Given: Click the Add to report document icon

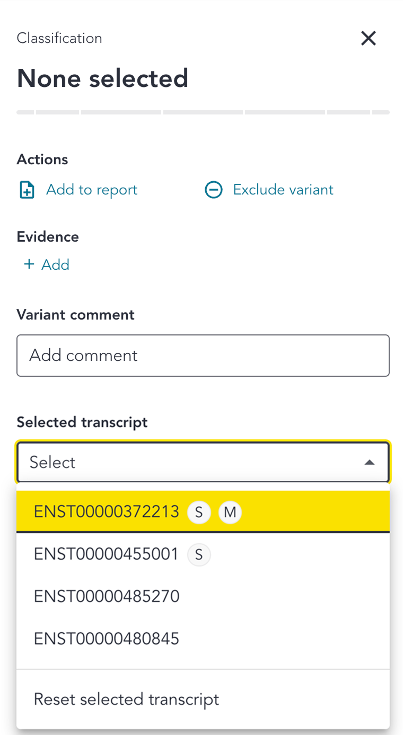Looking at the screenshot, I should [27, 190].
